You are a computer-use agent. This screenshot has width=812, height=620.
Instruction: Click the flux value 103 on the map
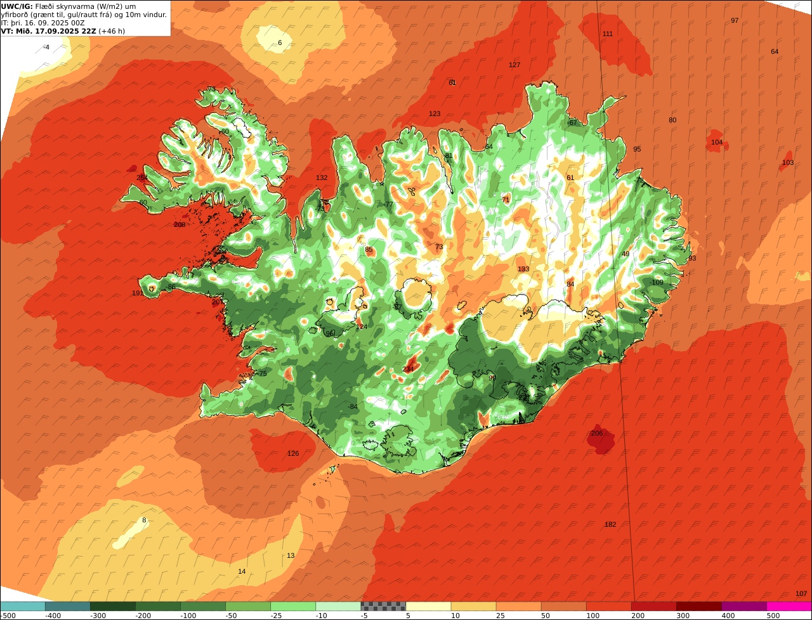[x=788, y=162]
